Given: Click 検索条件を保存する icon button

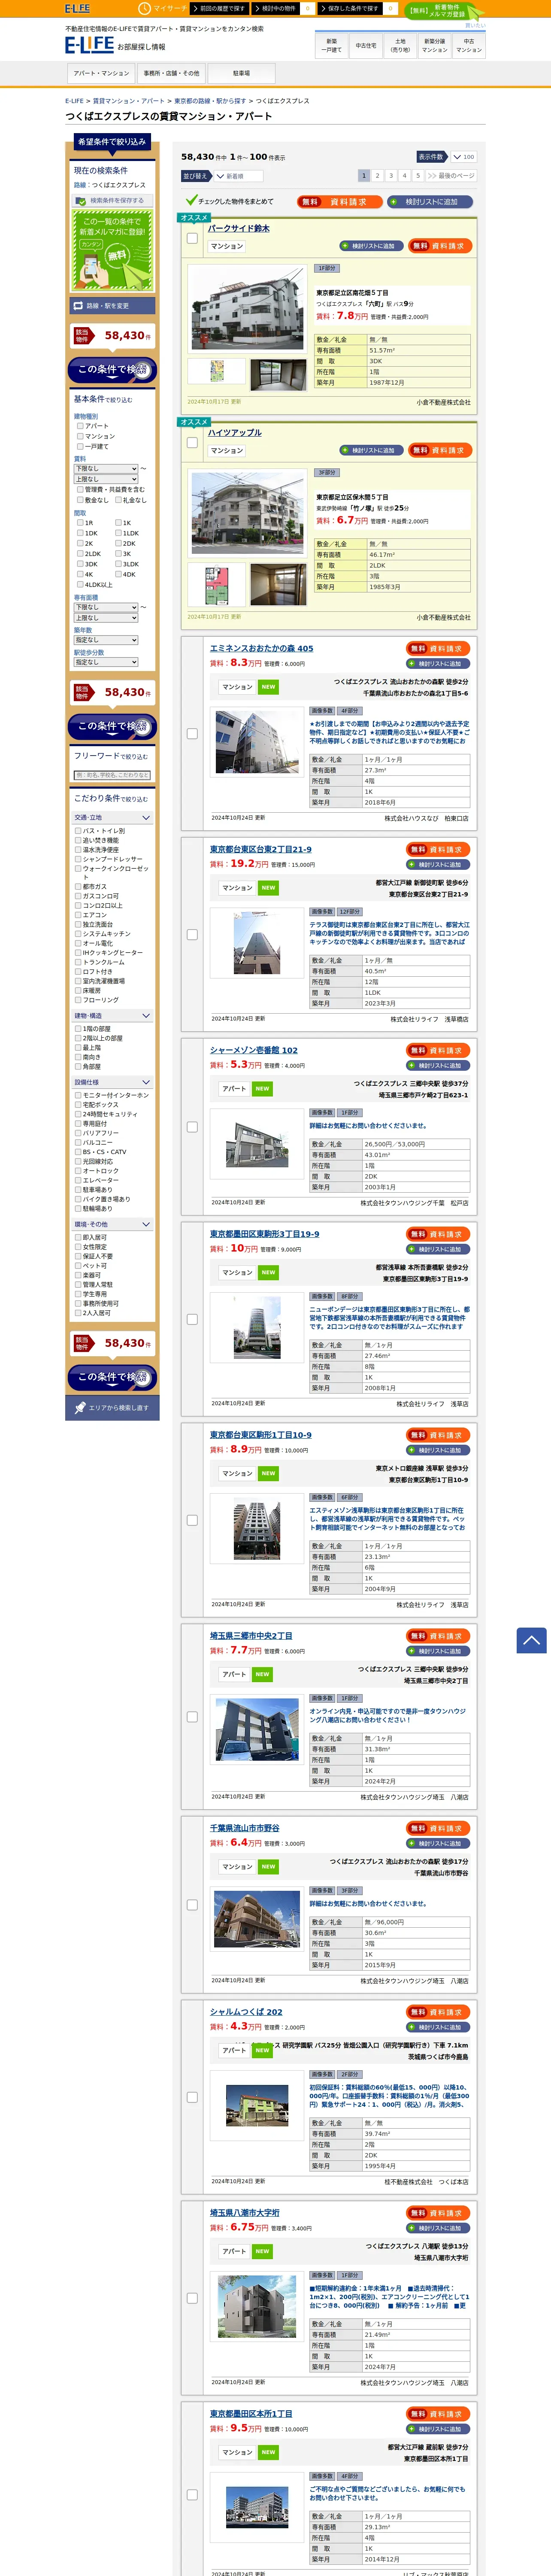Looking at the screenshot, I should tap(112, 200).
